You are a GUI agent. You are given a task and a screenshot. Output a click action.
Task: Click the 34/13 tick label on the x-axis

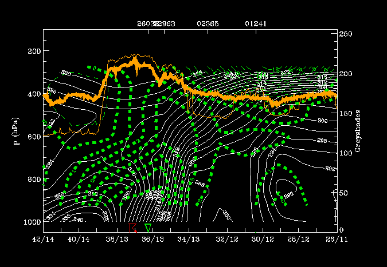[x=189, y=238]
